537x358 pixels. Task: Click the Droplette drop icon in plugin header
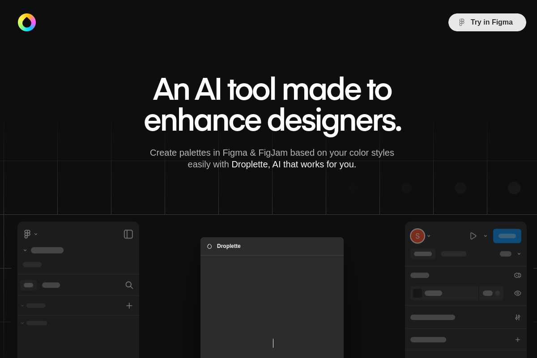click(209, 246)
